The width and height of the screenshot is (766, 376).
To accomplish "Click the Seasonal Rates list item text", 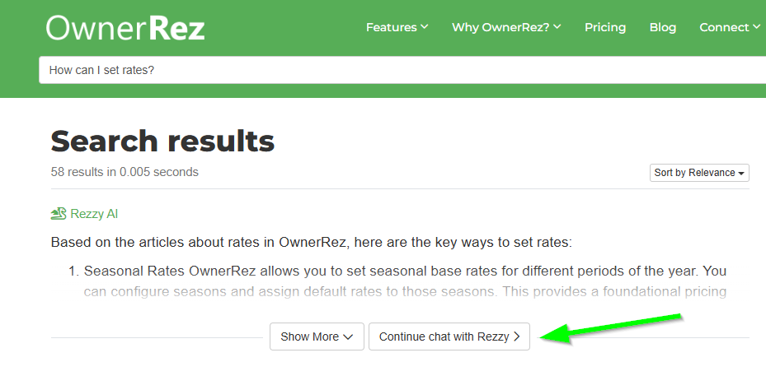I will 405,281.
